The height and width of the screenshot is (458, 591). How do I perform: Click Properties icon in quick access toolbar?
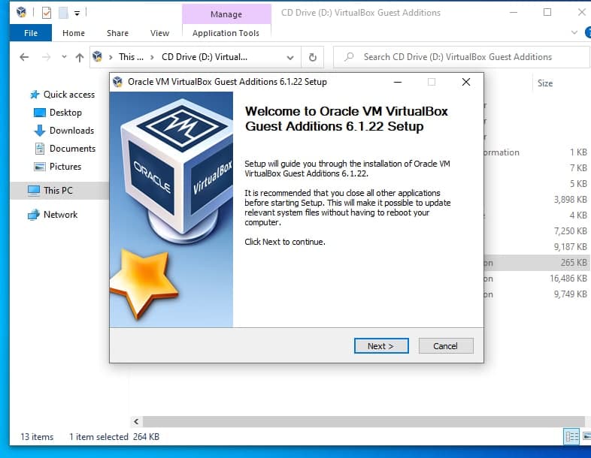47,13
